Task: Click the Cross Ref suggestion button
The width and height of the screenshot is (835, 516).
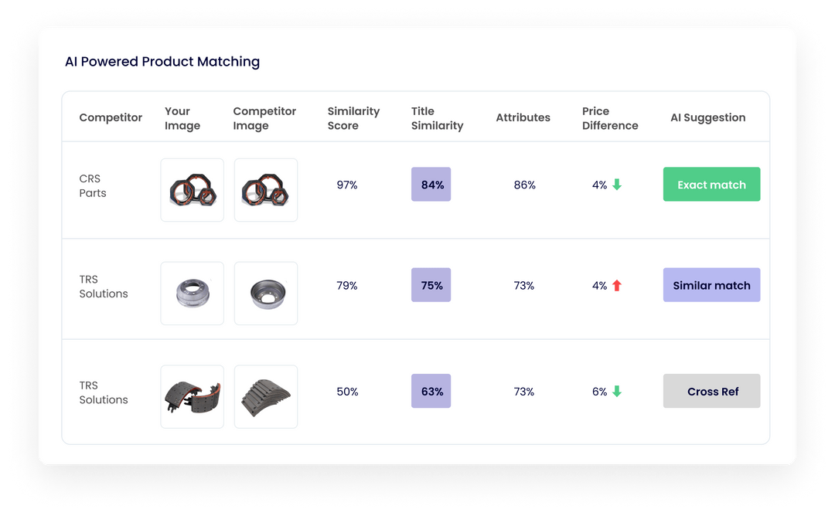Action: click(x=711, y=391)
